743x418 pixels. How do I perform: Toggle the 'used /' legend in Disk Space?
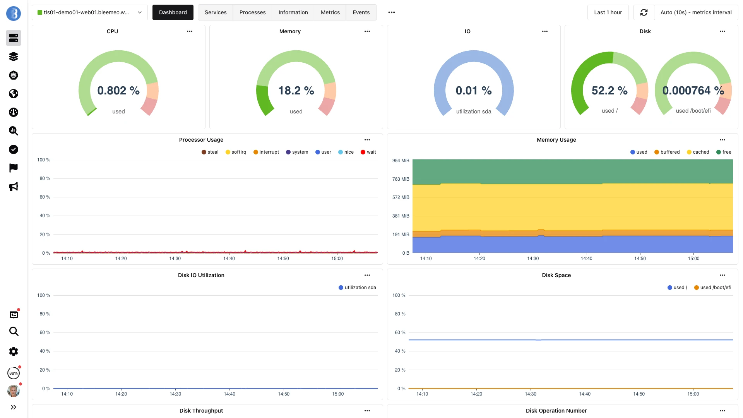[677, 288]
